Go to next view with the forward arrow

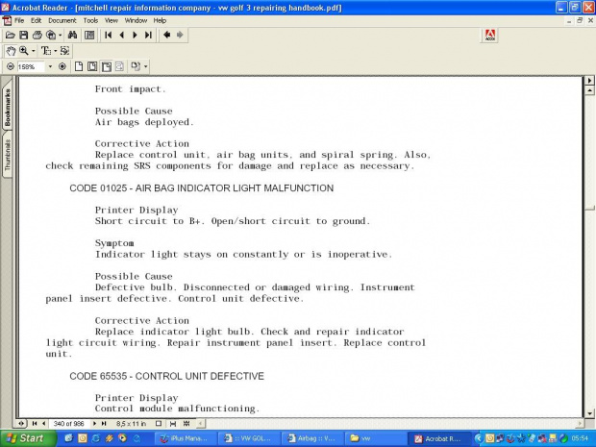click(180, 36)
